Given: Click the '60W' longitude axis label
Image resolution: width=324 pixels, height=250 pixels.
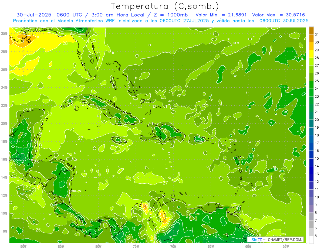Looking at the screenshot, I should (248, 247).
